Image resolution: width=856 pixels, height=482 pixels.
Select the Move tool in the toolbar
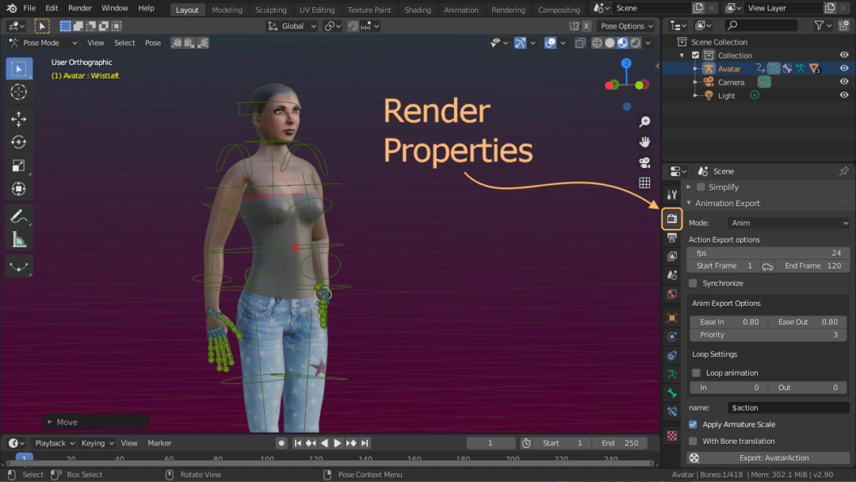click(x=19, y=119)
